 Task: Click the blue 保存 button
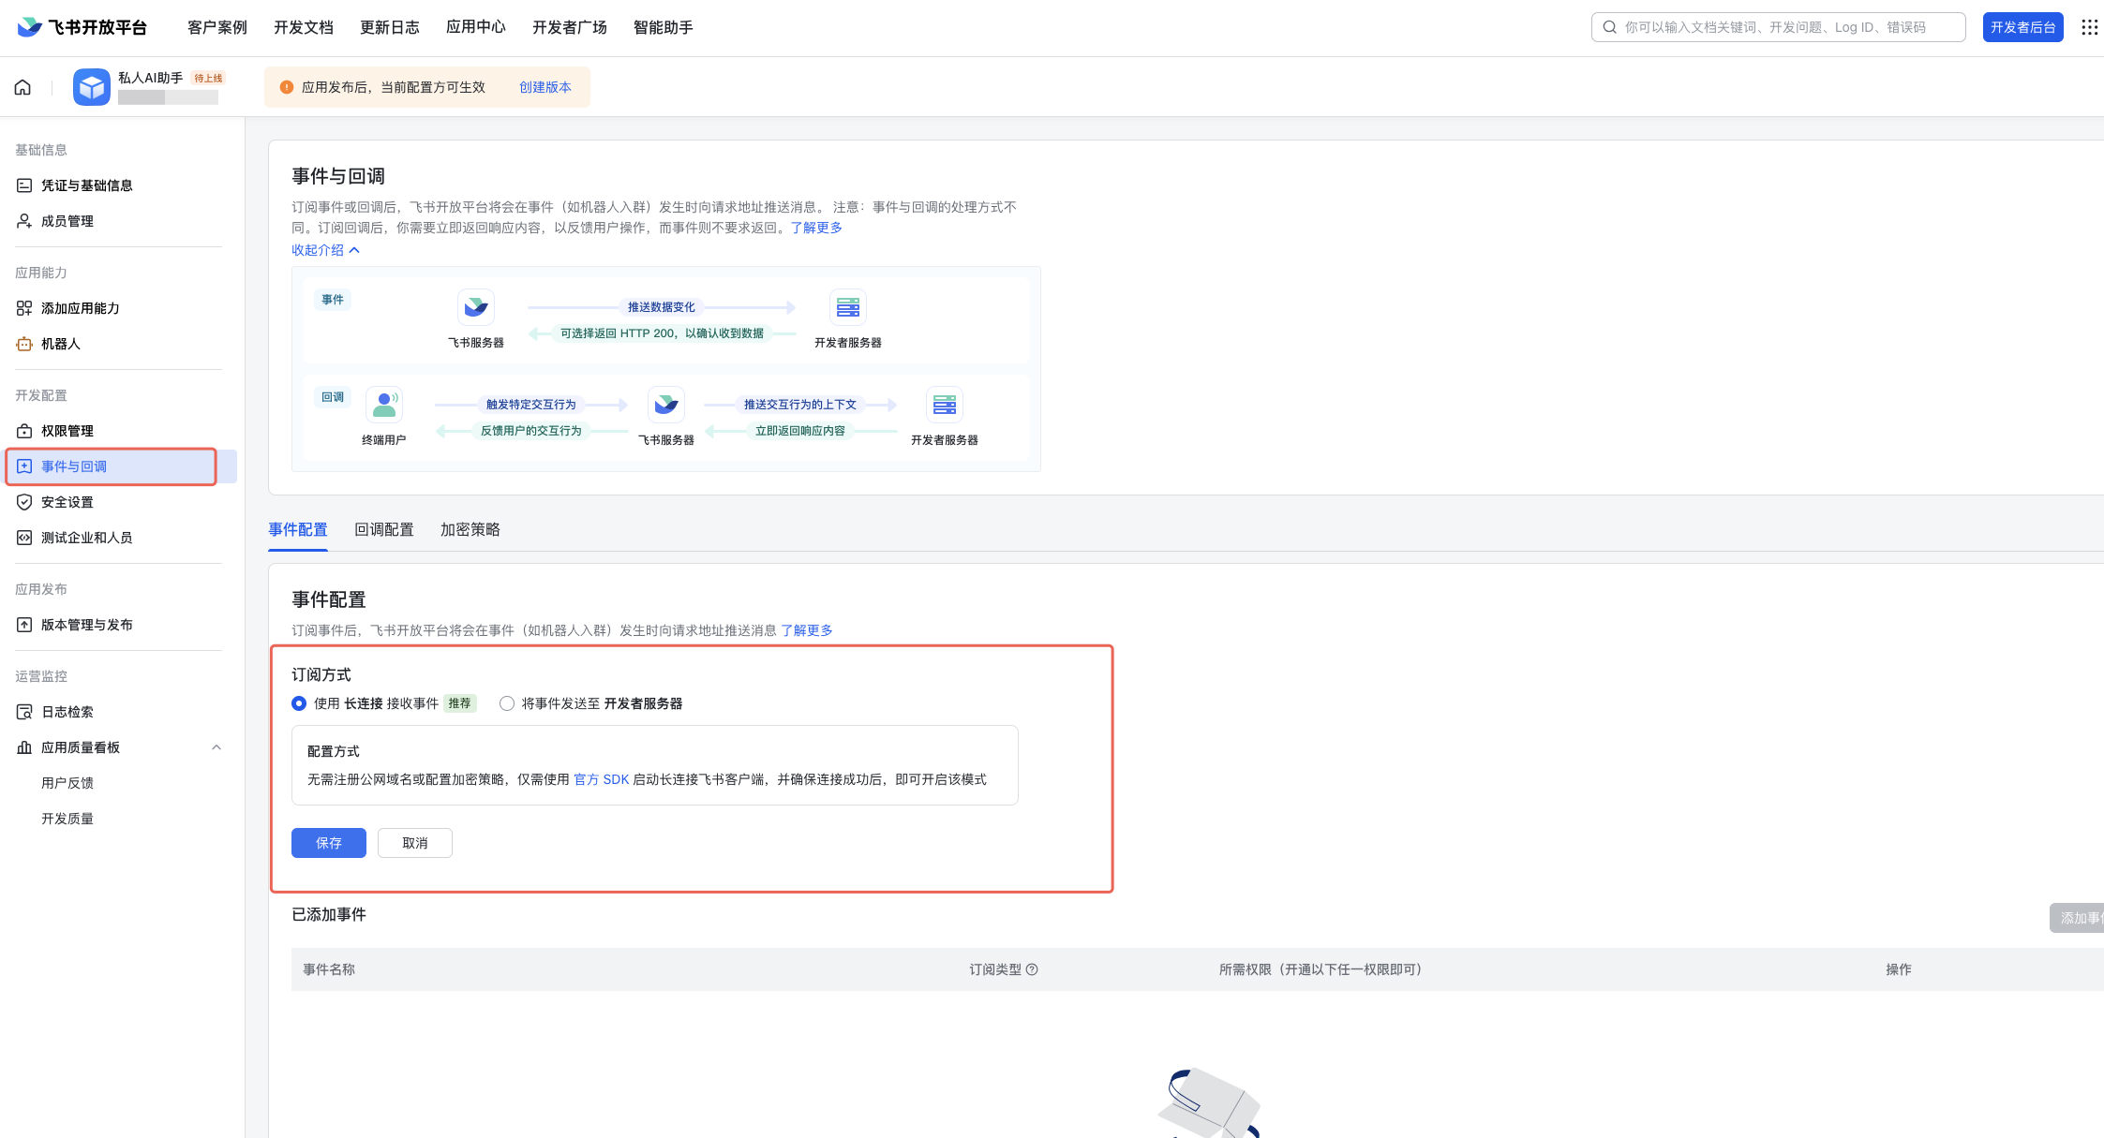[328, 843]
